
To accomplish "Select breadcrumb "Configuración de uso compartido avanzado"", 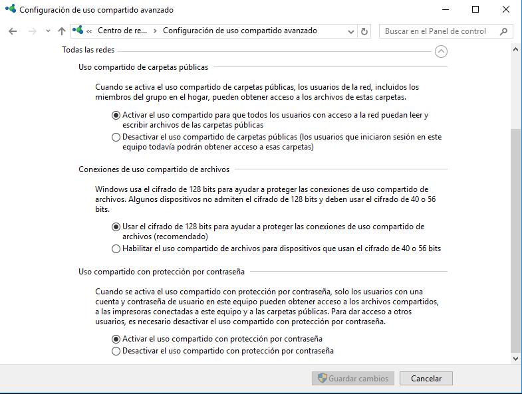I will (239, 31).
